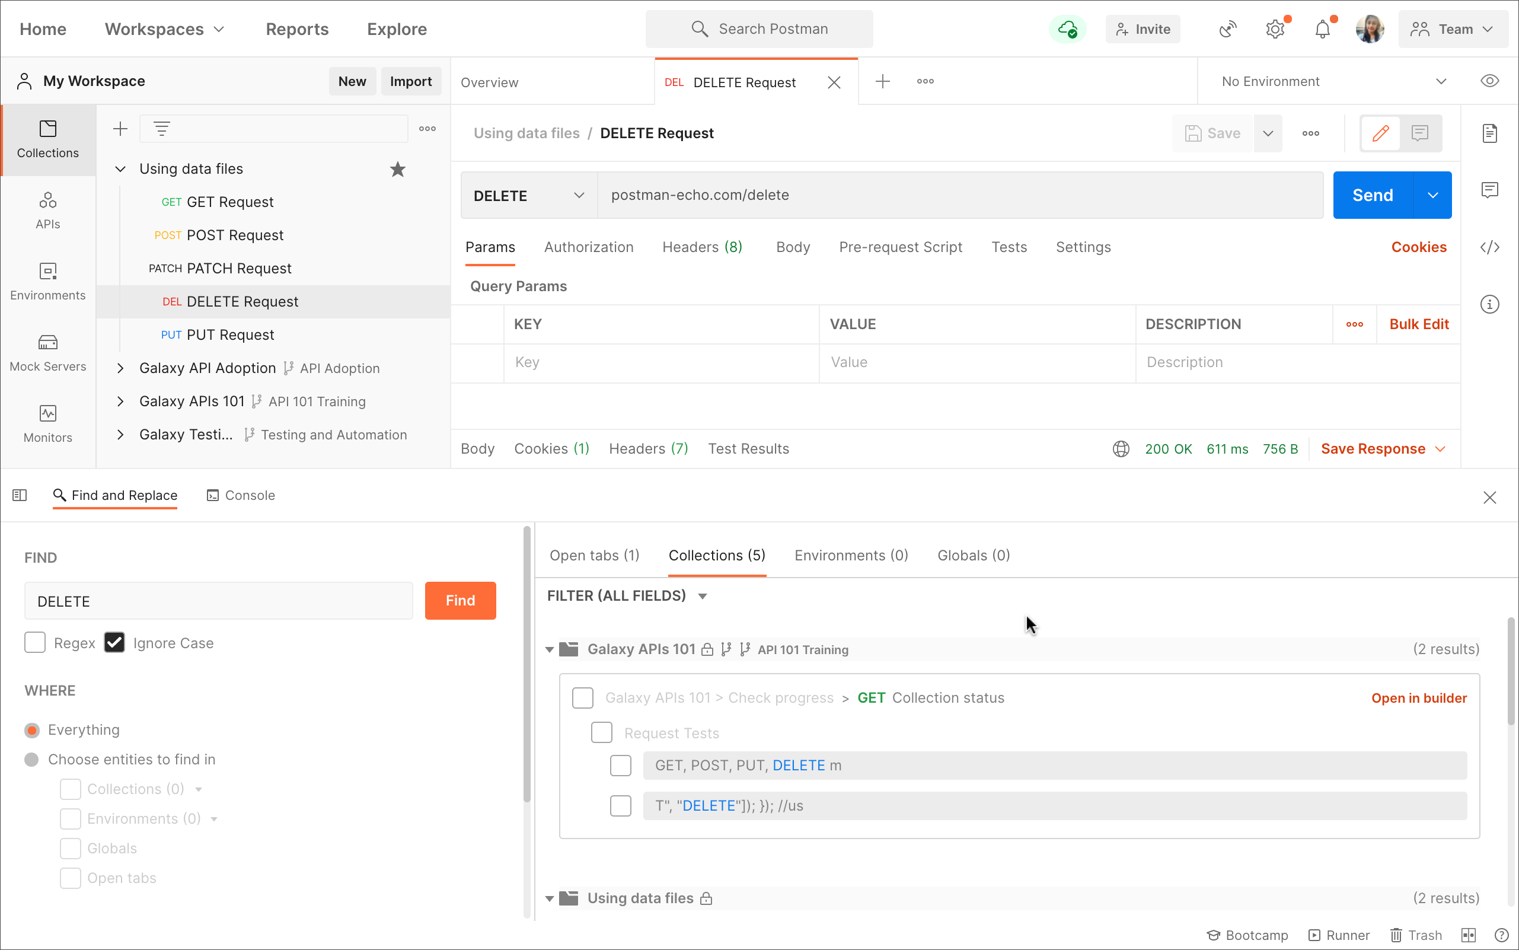Open the Pre-request Script tab
The image size is (1519, 950).
(x=900, y=247)
